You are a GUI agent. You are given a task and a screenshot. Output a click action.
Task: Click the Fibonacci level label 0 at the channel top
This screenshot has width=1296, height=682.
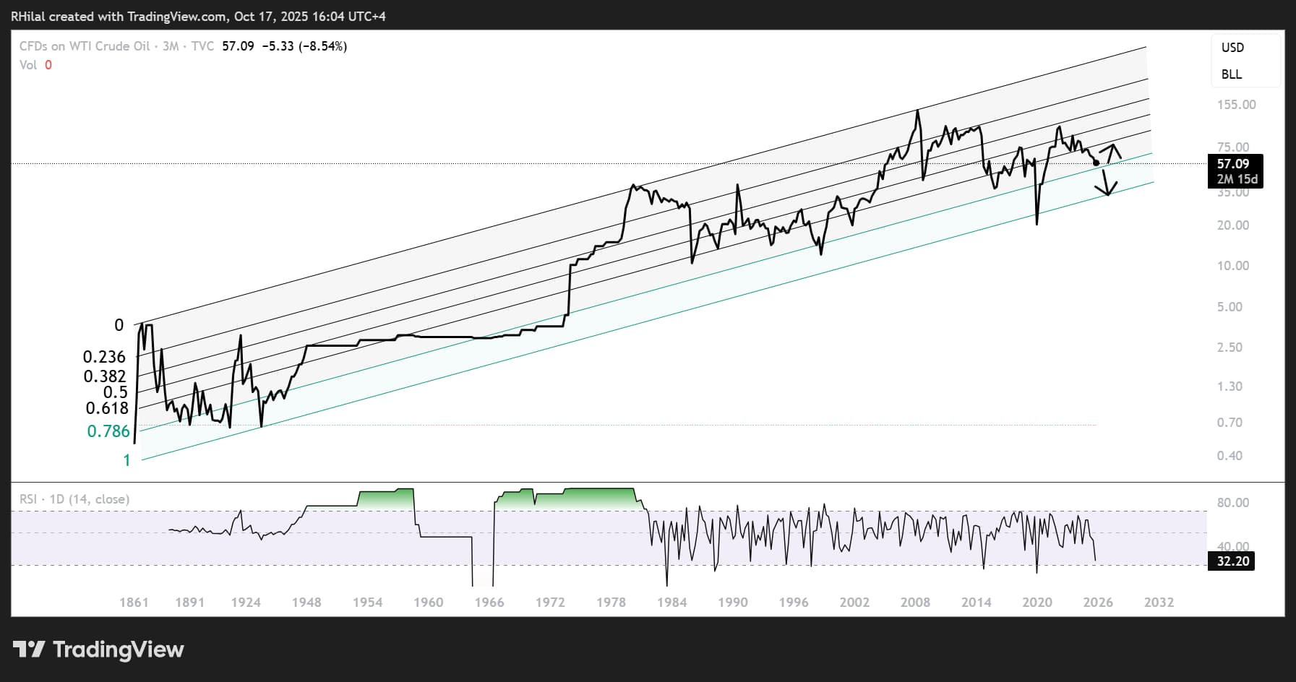coord(119,325)
